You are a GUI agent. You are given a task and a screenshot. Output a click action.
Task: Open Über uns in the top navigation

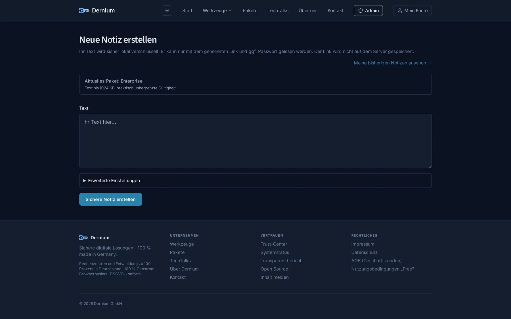308,10
